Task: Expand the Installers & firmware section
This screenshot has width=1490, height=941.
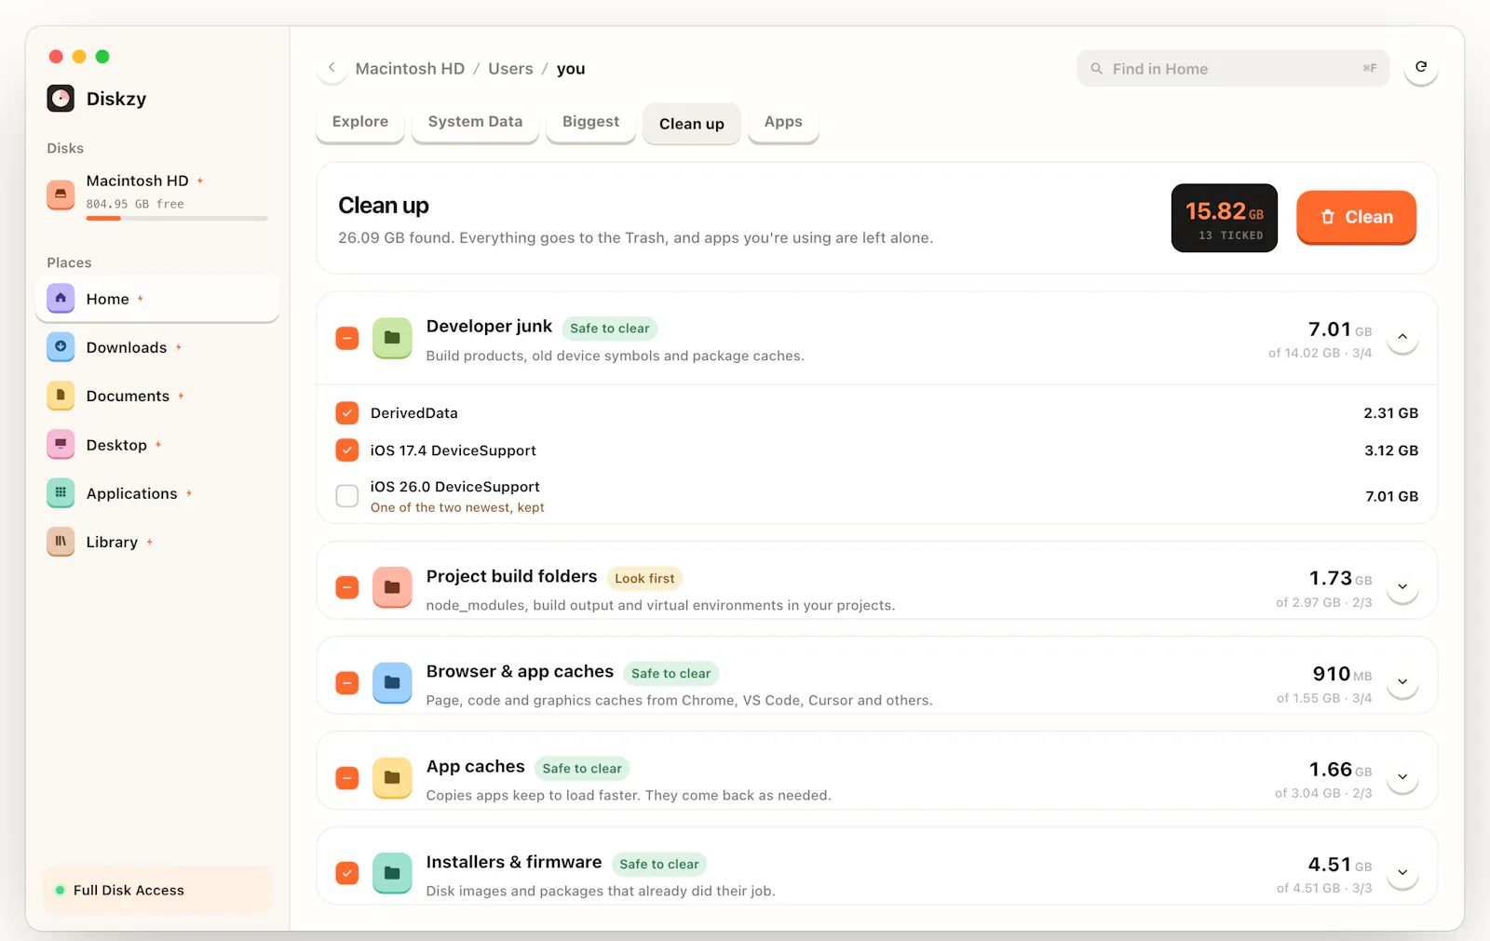Action: [x=1402, y=872]
